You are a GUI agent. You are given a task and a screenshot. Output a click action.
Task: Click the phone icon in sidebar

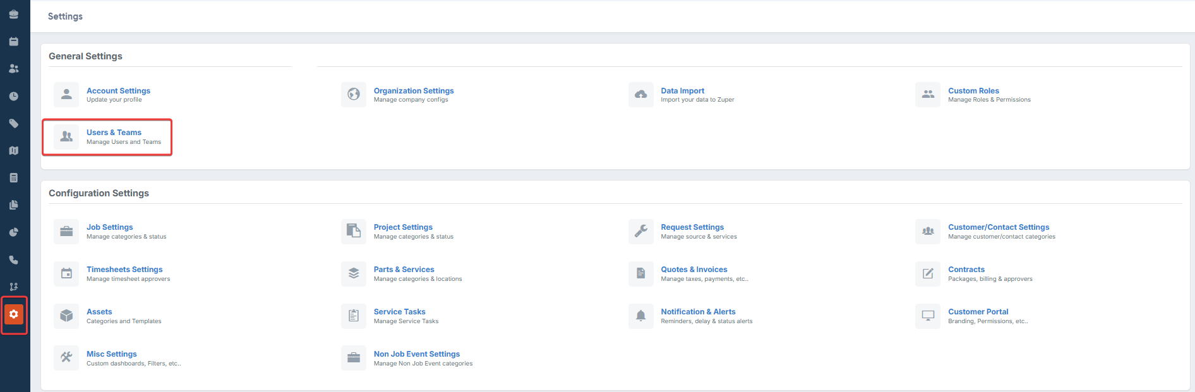click(14, 259)
